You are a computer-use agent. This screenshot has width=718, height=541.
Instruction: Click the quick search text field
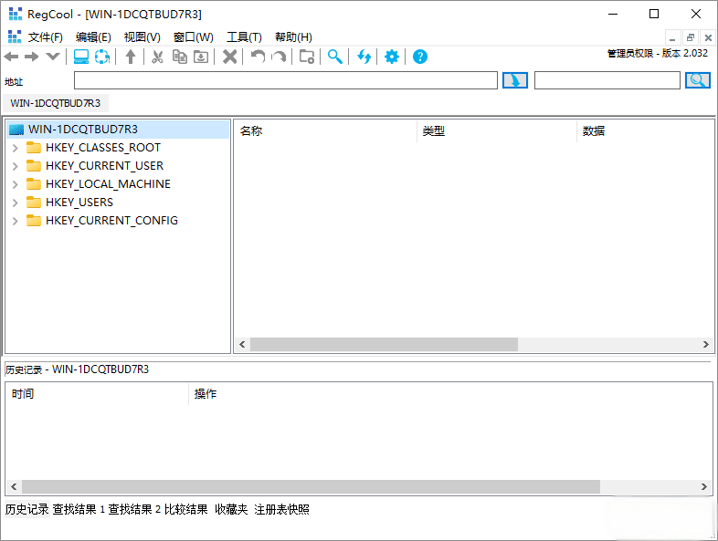pos(607,80)
